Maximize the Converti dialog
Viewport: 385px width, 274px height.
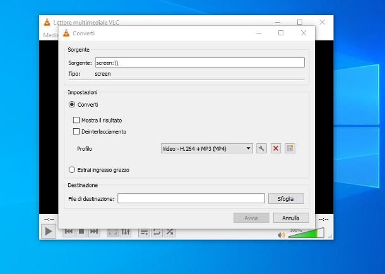(x=281, y=33)
